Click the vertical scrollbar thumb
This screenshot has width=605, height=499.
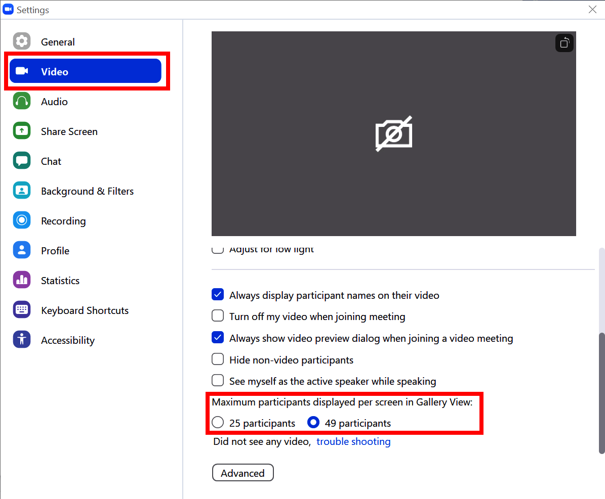601,393
